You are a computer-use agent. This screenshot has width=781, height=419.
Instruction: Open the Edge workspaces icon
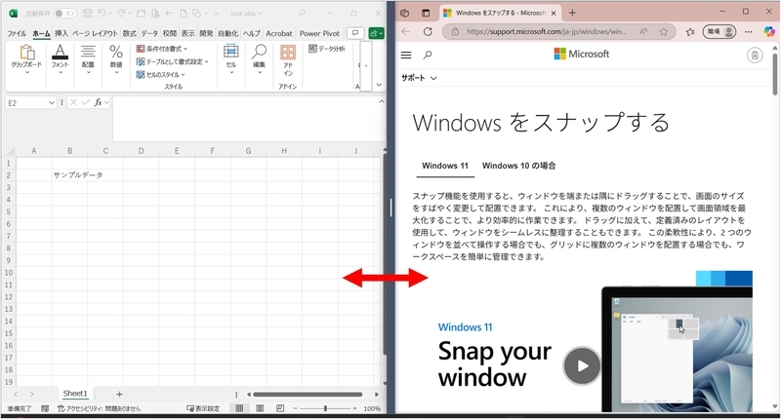(404, 13)
